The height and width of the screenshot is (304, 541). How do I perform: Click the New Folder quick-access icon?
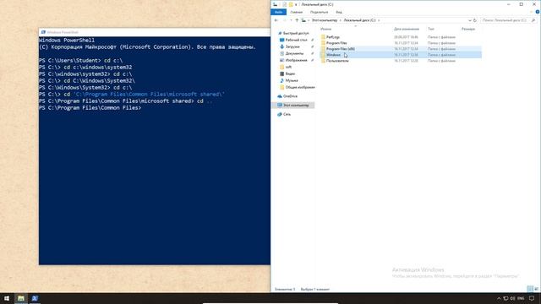(291, 4)
